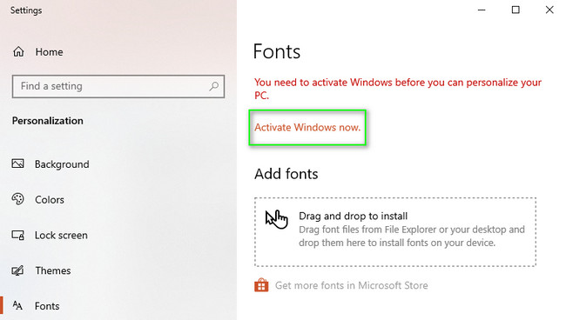
Task: Click the Microsoft Store bag icon
Action: pyautogui.click(x=261, y=285)
